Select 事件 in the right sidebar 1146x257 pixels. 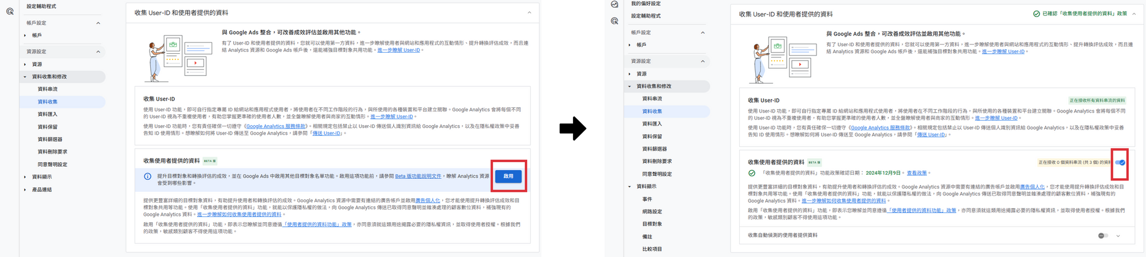[x=647, y=199]
